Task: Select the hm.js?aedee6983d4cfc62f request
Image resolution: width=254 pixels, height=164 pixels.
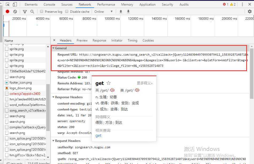Action: [25, 99]
